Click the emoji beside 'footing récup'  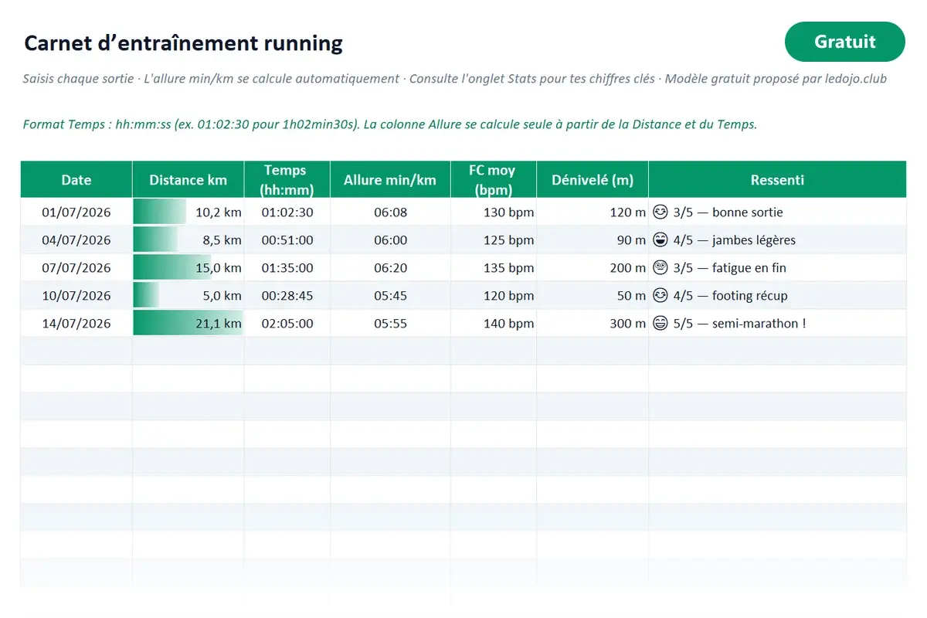(660, 295)
